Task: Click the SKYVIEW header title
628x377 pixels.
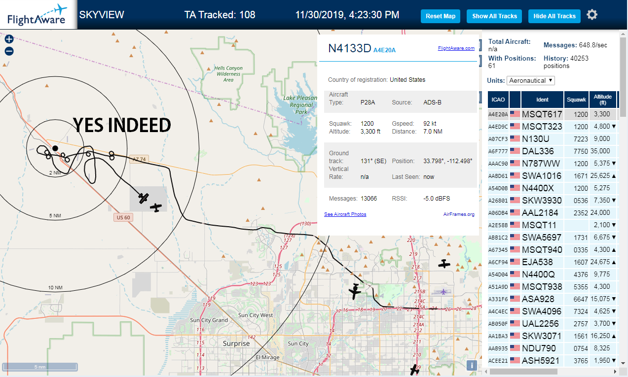Action: tap(102, 15)
